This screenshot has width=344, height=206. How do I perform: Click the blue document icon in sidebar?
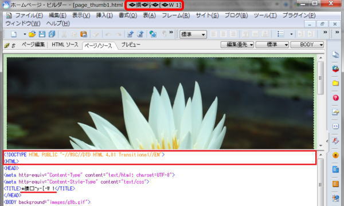tap(335, 169)
